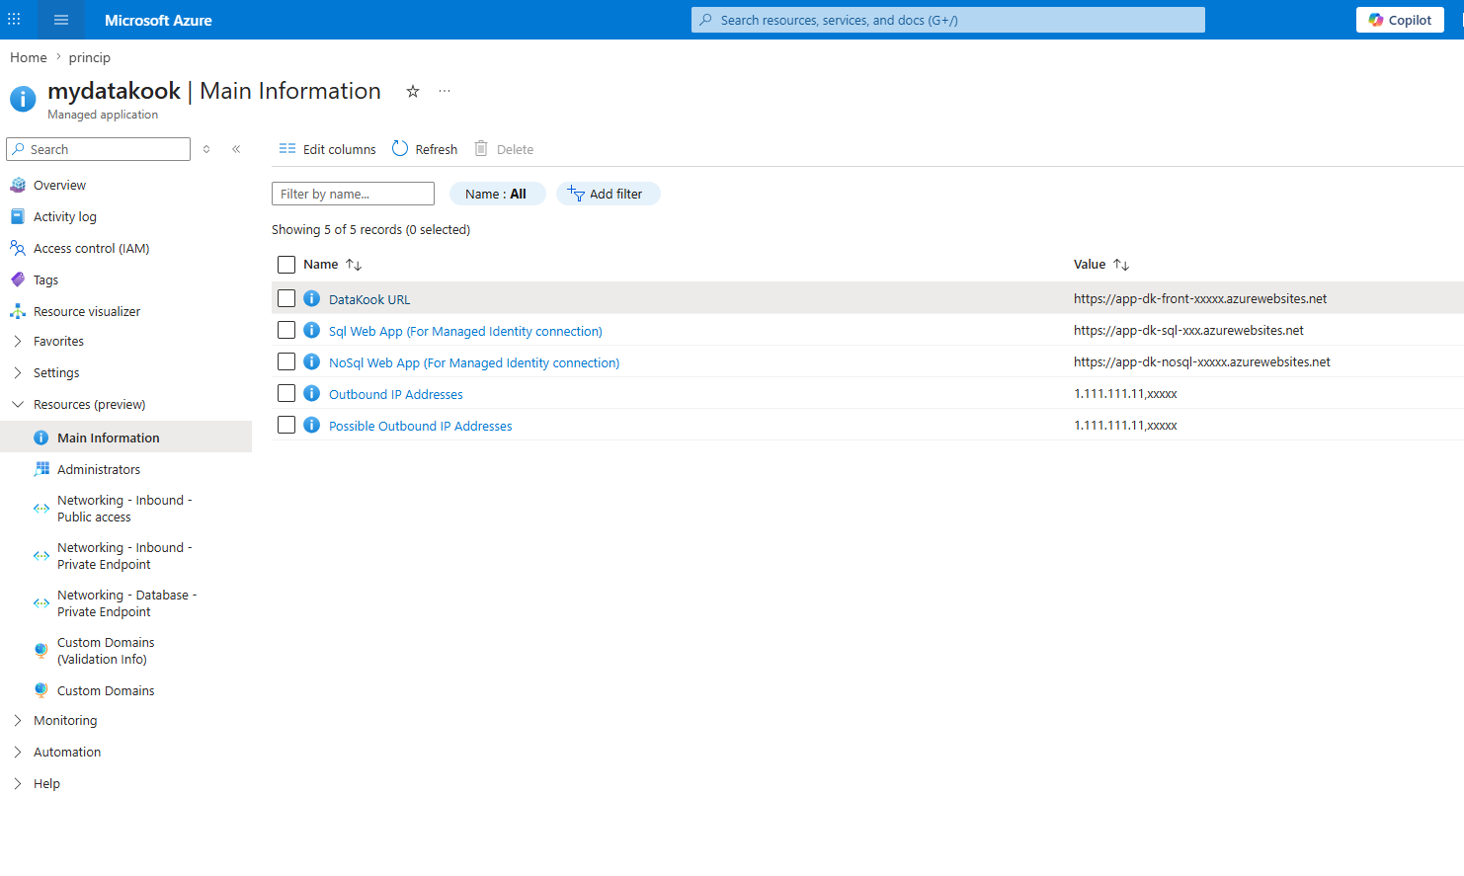Viewport: 1464px width, 876px height.
Task: Check the NoSql Web App row checkbox
Action: 286,361
